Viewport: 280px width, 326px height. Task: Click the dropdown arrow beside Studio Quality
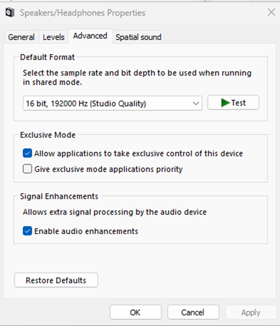[x=196, y=104]
